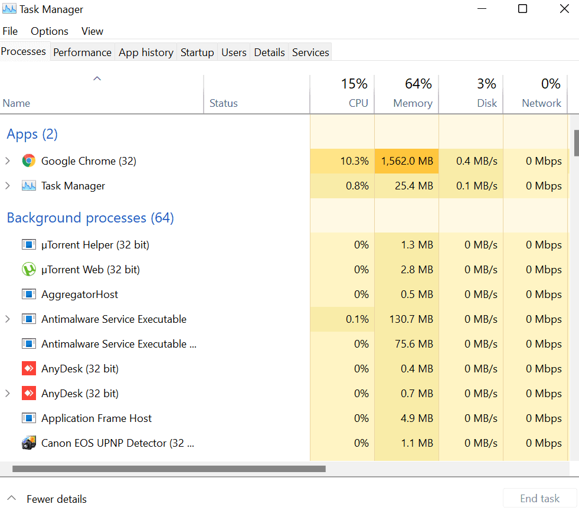This screenshot has height=514, width=579.
Task: Switch to the App history tab
Action: 146,53
